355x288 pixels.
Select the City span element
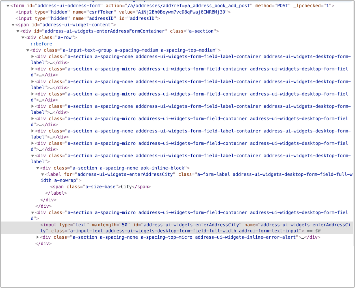click(100, 187)
